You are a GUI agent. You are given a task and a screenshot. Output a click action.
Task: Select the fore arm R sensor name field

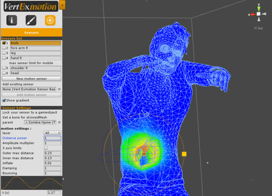(x=36, y=48)
